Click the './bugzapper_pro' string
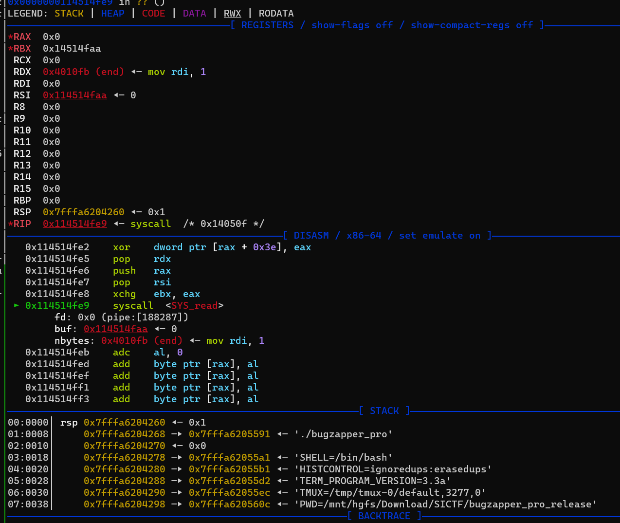 coord(344,434)
